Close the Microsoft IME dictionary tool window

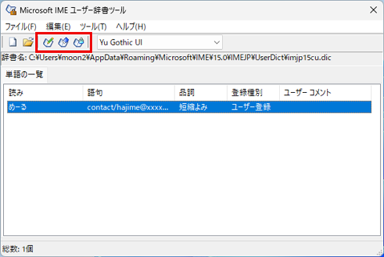pos(373,10)
